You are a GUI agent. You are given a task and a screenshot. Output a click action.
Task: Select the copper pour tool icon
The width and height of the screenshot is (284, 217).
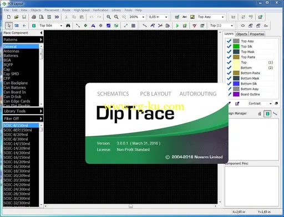coord(108,25)
